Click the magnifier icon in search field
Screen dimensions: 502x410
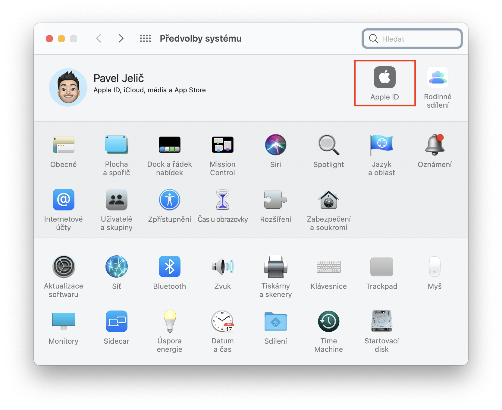tap(373, 39)
